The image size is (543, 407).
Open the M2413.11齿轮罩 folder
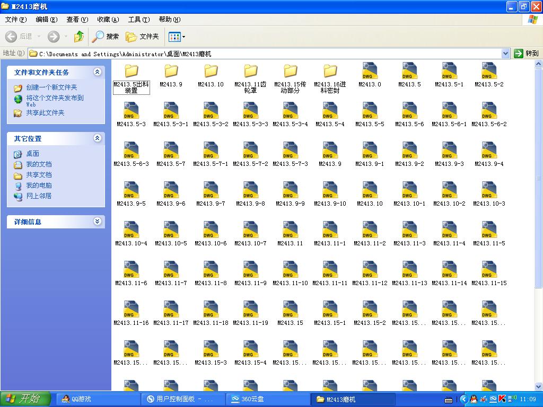[x=250, y=72]
